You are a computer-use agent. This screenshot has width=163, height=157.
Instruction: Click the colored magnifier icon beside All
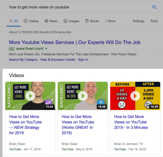(x=11, y=21)
